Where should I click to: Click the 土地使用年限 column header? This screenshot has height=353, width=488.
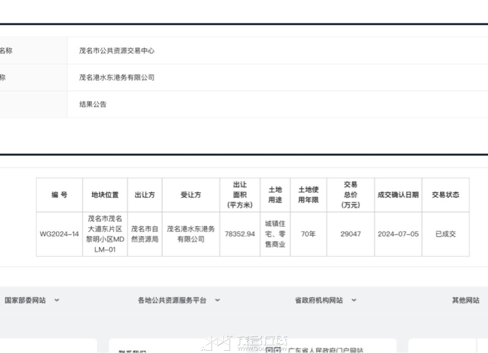[308, 195]
